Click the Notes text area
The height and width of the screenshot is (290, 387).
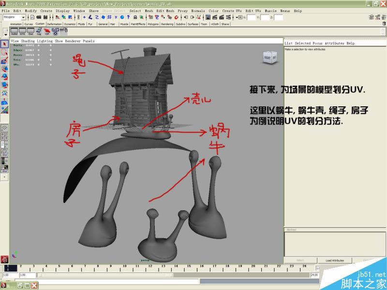[335, 244]
